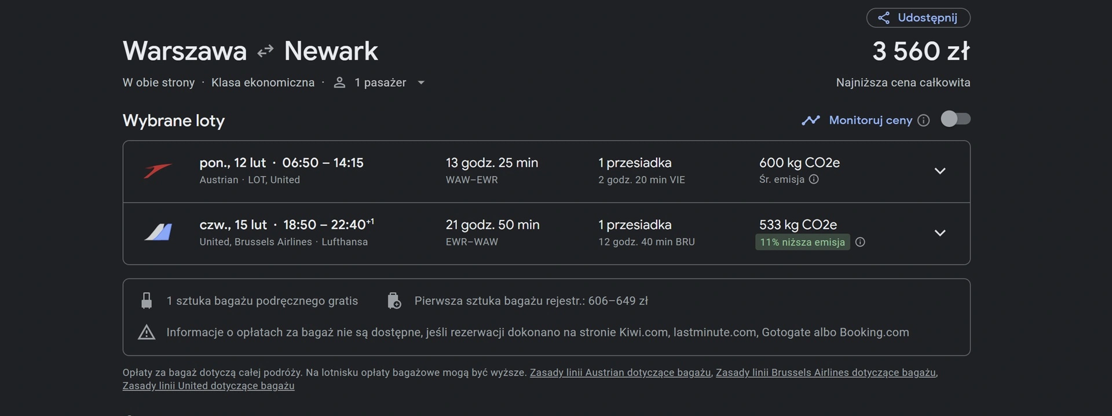The image size is (1112, 416).
Task: Click the United airline logo on return flight
Action: [158, 233]
